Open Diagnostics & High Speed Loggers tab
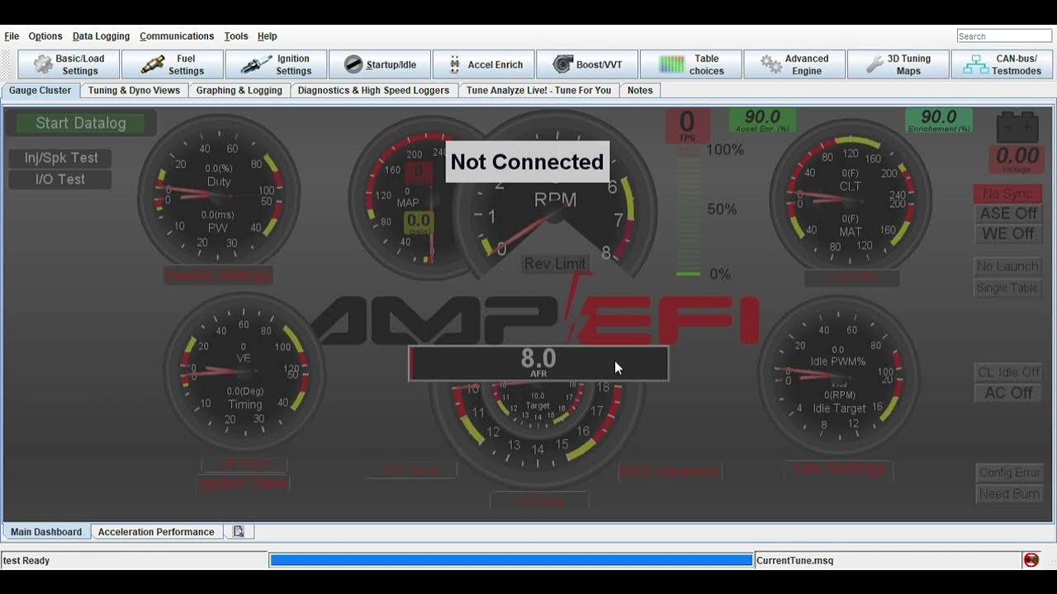The image size is (1057, 594). click(373, 91)
